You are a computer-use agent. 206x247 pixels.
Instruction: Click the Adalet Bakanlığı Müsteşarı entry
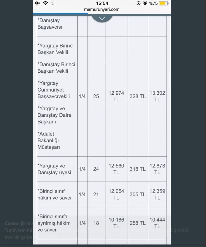point(49,141)
